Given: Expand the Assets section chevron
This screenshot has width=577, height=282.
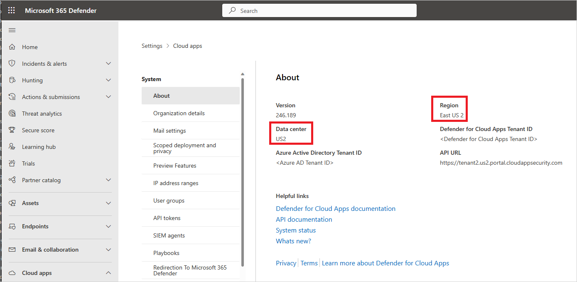Looking at the screenshot, I should click(x=108, y=203).
